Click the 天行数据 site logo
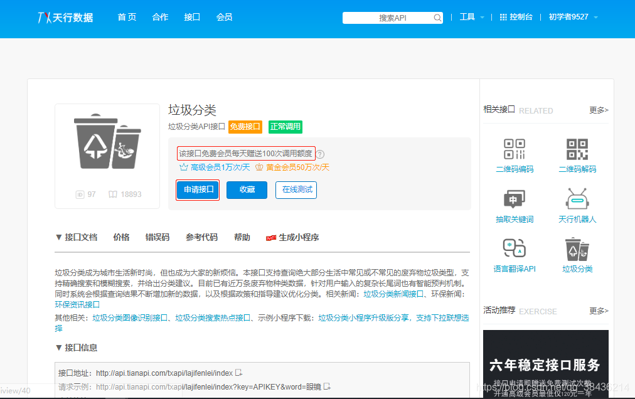Viewport: 635px width, 399px height. 66,18
